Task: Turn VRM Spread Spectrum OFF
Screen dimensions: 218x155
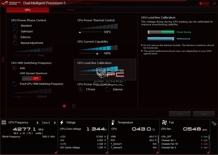Action: pos(36,78)
